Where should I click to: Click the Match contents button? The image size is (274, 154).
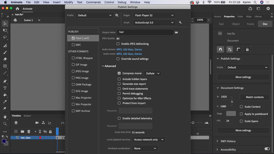[255, 97]
